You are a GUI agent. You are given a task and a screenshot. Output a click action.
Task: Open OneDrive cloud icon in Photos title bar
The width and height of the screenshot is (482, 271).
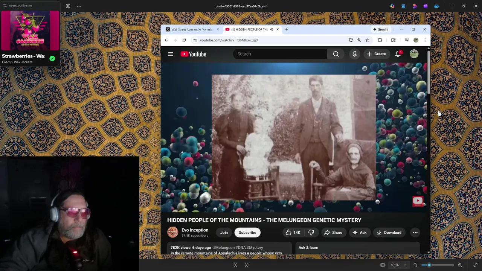pyautogui.click(x=437, y=6)
